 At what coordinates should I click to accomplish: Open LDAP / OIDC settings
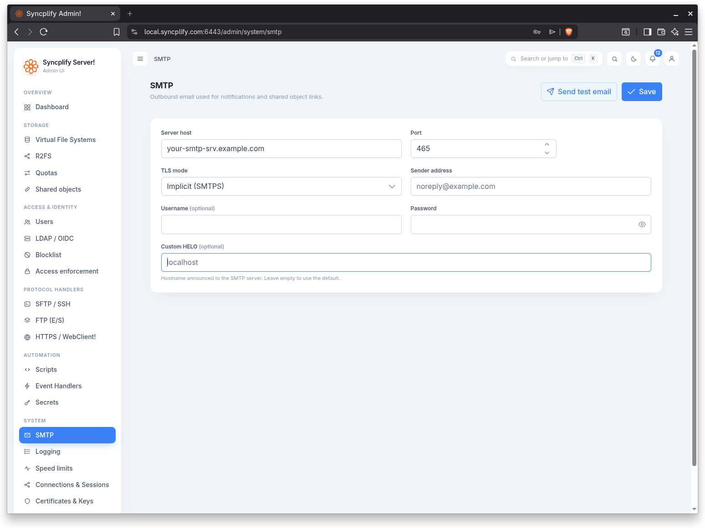(x=67, y=239)
